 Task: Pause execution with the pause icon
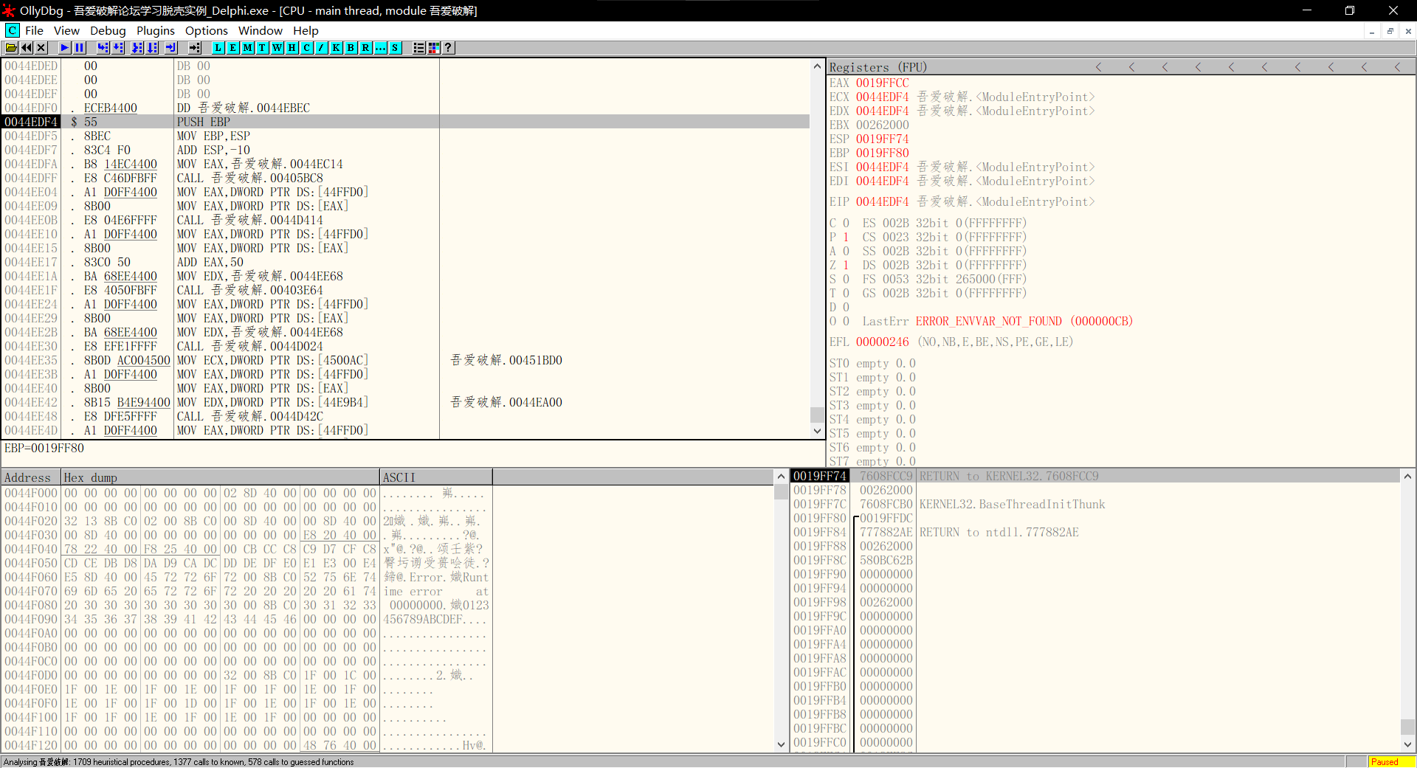[80, 48]
